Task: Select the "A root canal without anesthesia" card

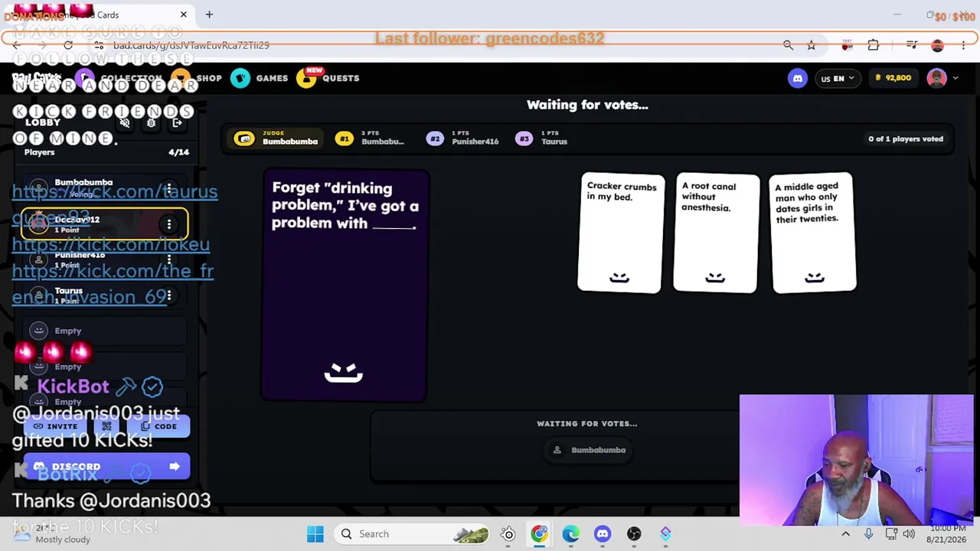Action: point(716,233)
